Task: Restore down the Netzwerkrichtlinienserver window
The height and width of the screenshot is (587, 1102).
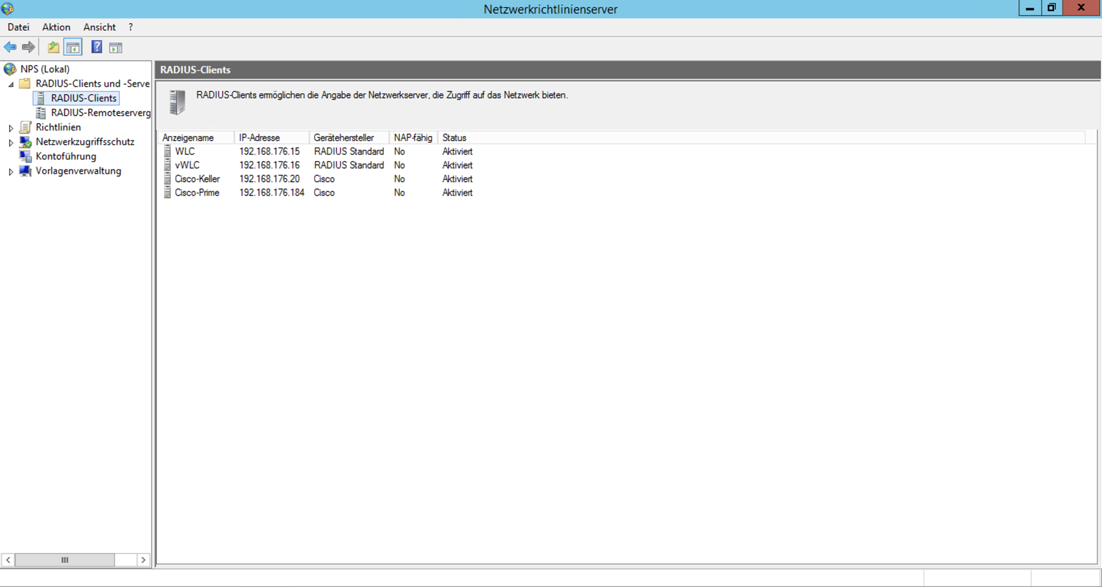Action: pos(1051,8)
